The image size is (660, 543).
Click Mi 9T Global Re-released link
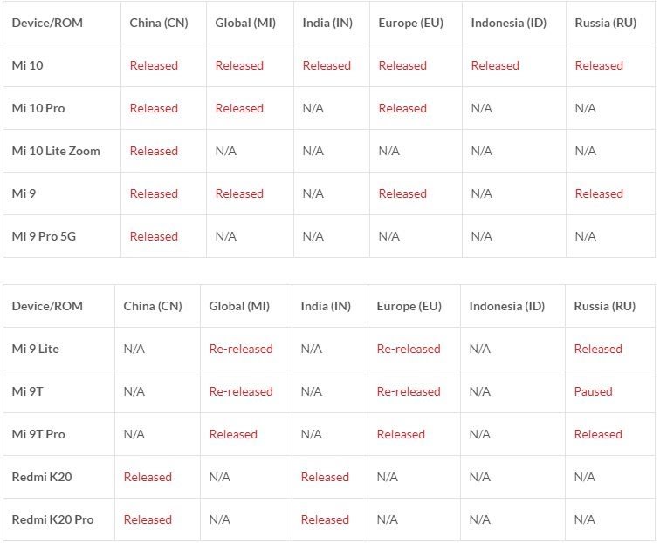(x=241, y=391)
